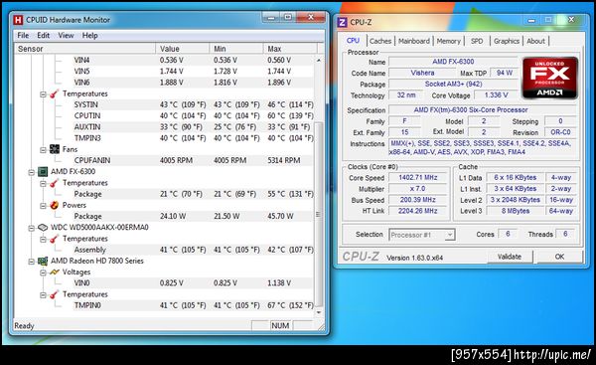Open the File menu
596x365 pixels.
(x=23, y=36)
